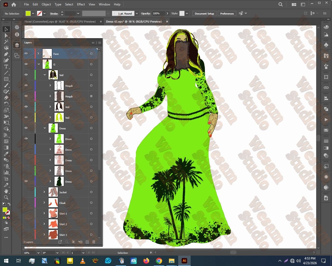Activate the Rotate tool
The image size is (332, 266).
pos(6,104)
